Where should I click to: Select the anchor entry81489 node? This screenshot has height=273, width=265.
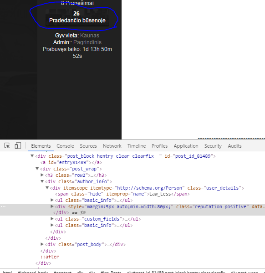[71, 162]
